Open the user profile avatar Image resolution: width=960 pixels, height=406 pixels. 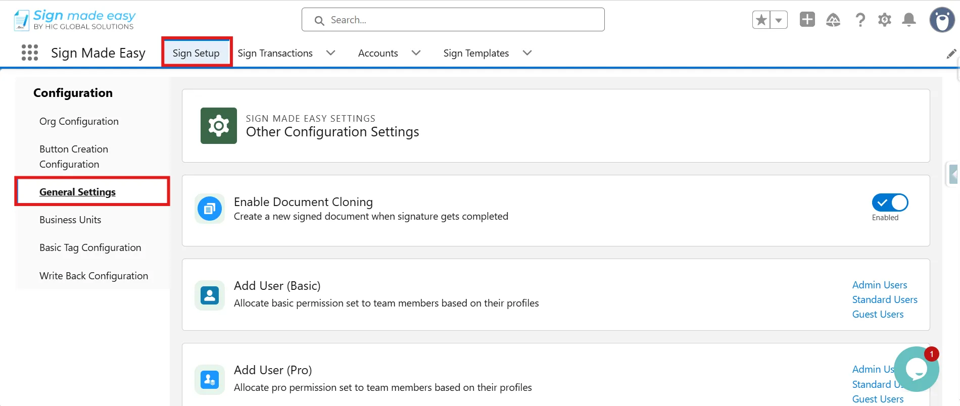pos(942,20)
